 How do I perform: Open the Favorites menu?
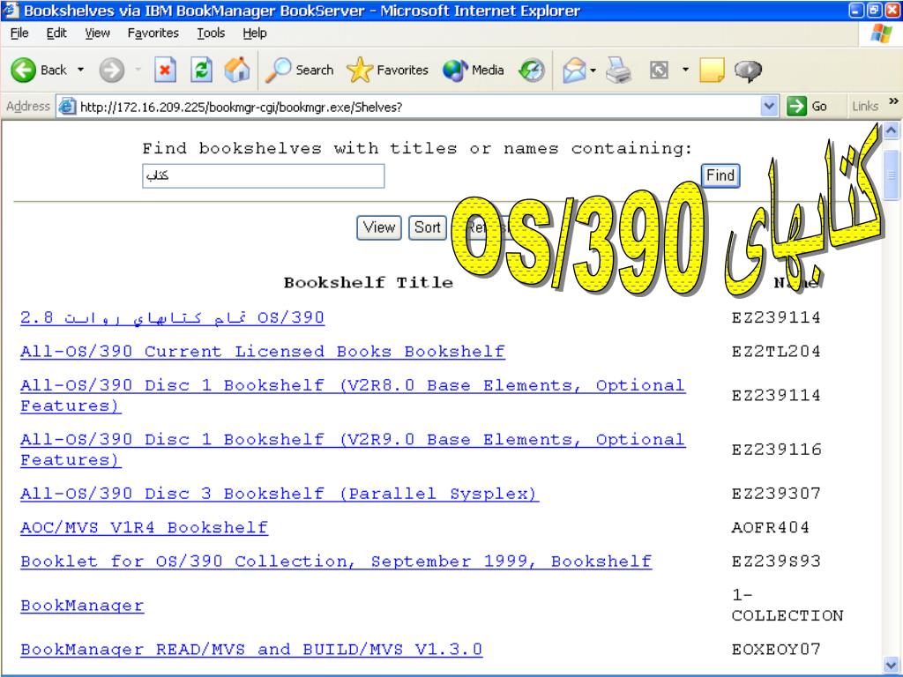point(153,33)
